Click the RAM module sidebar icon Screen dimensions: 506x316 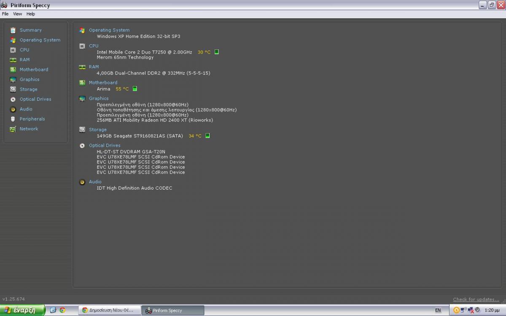click(x=13, y=60)
